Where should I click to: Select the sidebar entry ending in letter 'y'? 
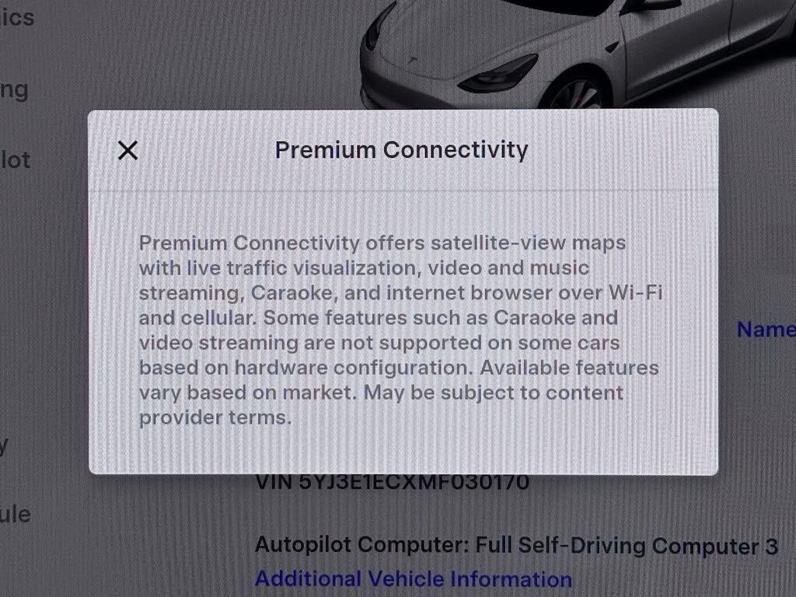4,447
